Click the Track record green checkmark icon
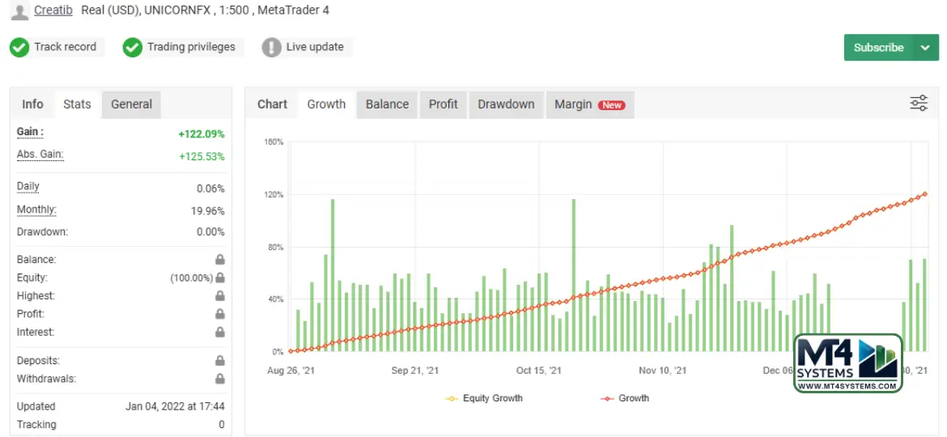Viewport: 947px width, 437px height. (19, 48)
